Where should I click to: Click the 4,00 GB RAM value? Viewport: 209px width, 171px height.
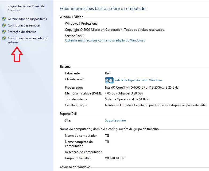coord(124,93)
